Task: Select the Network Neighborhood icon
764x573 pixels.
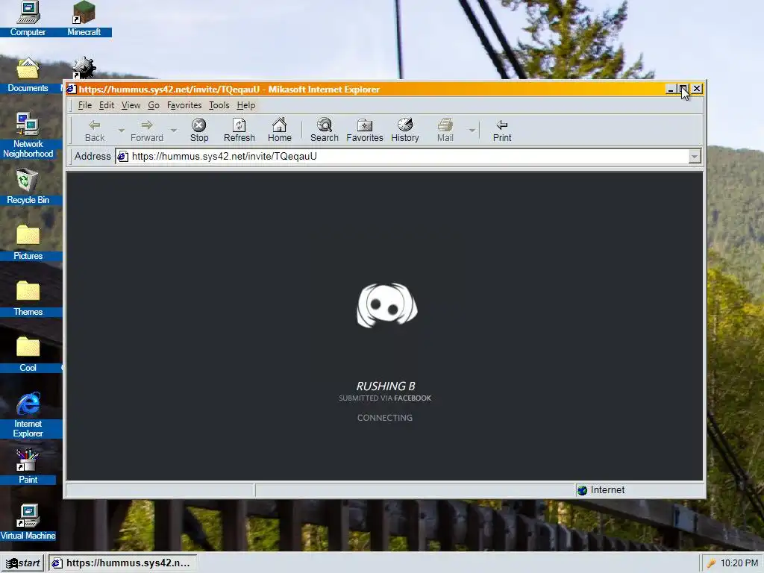Action: click(28, 136)
